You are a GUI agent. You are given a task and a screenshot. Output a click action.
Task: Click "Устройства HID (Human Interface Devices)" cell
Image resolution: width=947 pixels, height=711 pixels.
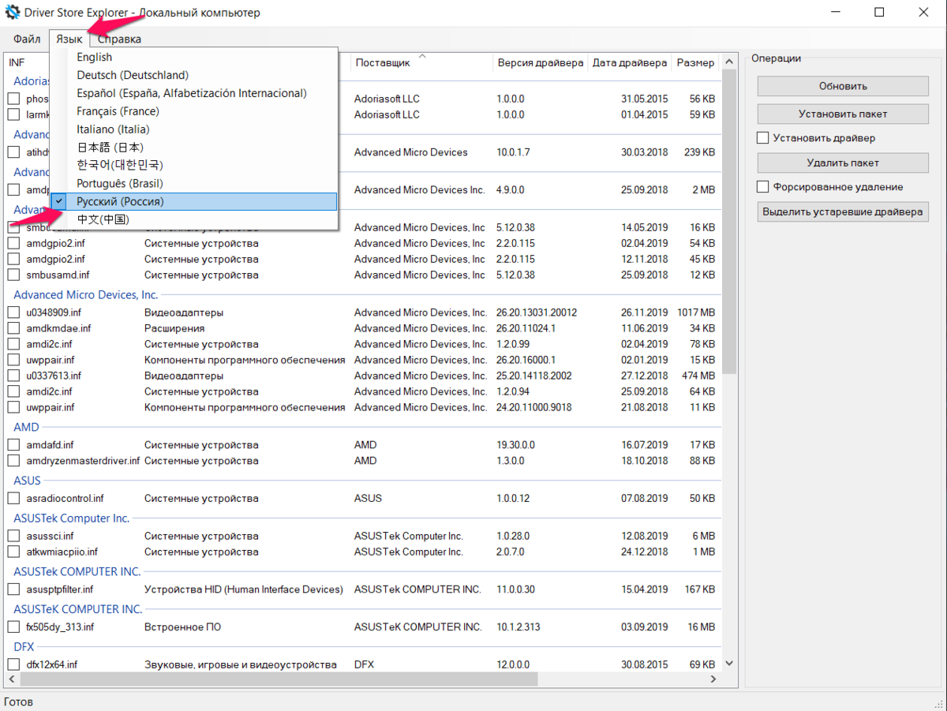(244, 589)
